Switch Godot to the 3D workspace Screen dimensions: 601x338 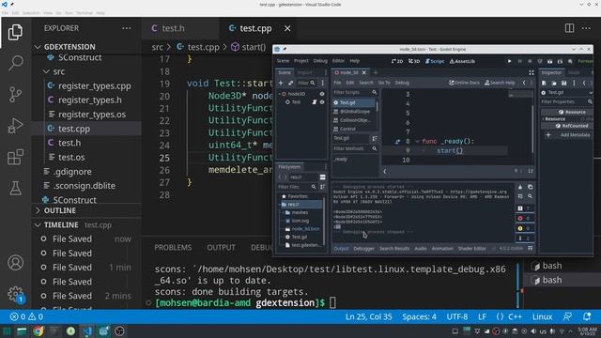point(414,61)
